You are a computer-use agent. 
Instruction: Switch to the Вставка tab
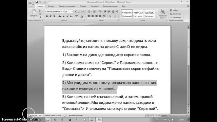pyautogui.click(x=51, y=6)
